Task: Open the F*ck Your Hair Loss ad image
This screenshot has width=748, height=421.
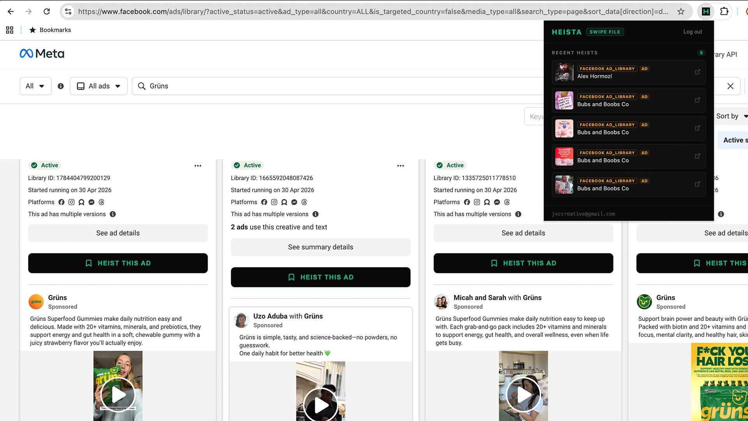Action: (x=720, y=382)
